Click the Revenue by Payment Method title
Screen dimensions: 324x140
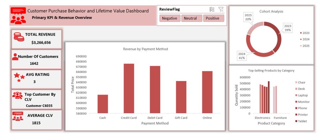pos(146,49)
